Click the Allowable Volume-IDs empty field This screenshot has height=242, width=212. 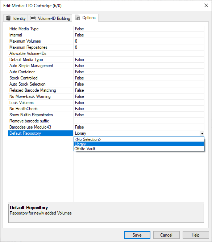coord(139,53)
